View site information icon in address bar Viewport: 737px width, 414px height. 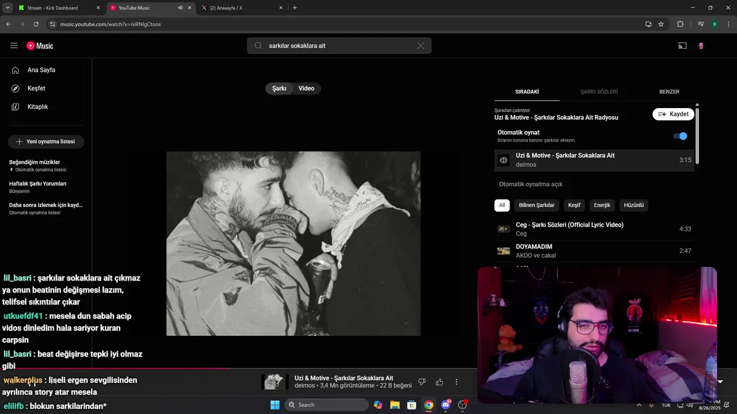point(52,24)
